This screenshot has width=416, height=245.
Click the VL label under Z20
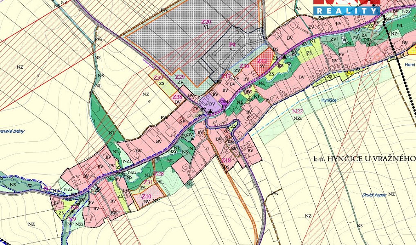(x=206, y=27)
